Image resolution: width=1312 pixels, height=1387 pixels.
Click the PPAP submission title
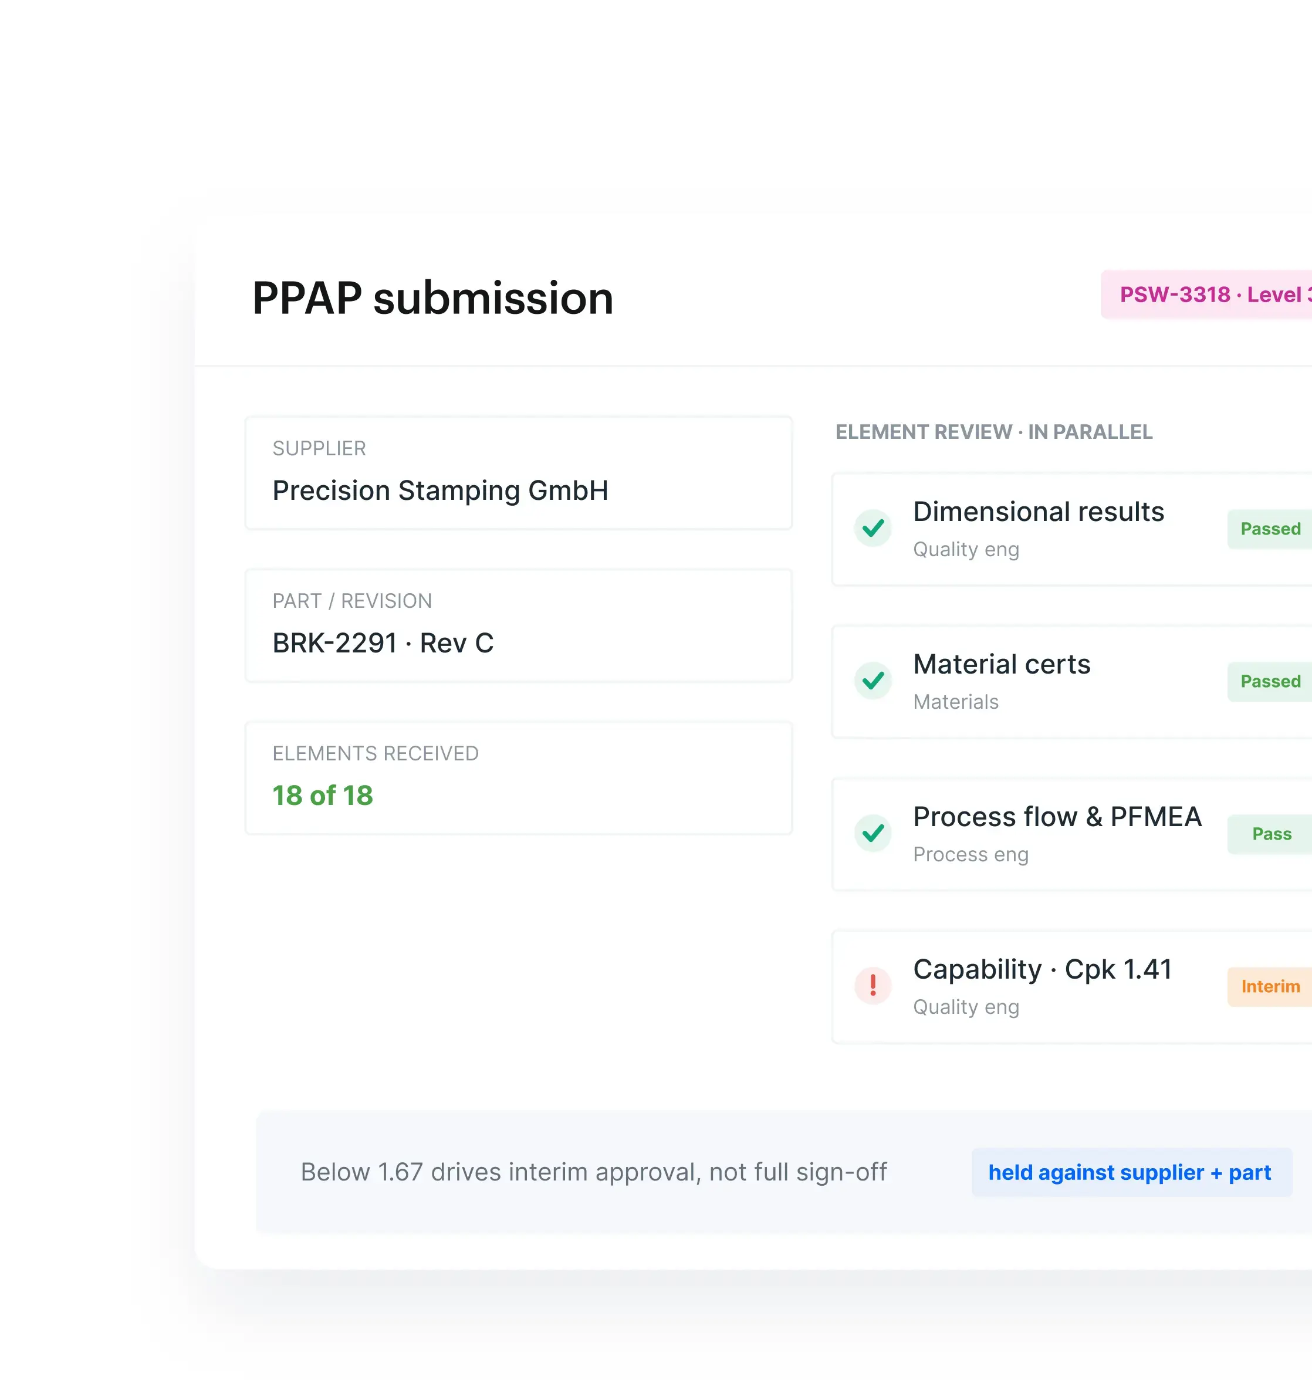pos(433,298)
